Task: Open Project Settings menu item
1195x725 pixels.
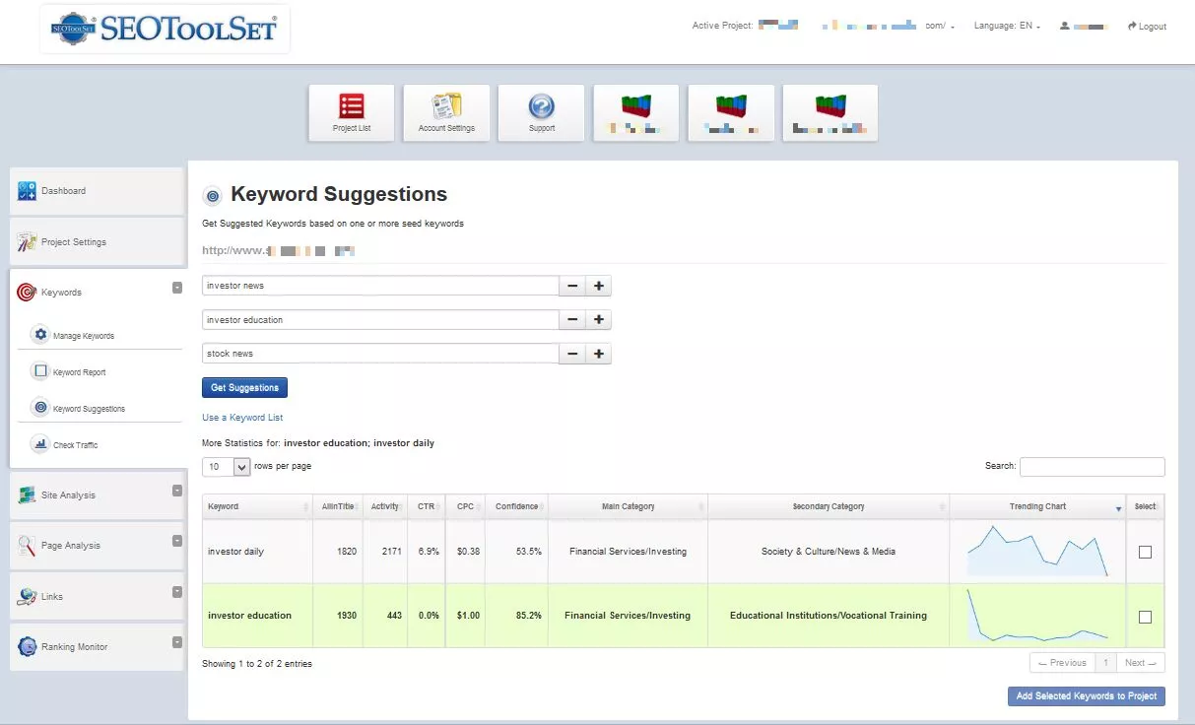Action: click(x=73, y=242)
